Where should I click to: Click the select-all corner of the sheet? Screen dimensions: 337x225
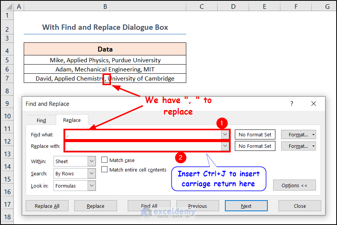(7, 6)
